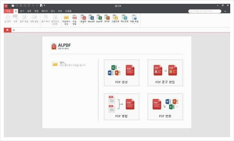The width and height of the screenshot is (234, 141).
Task: Activate the Edit Text tool (문구 편집)
Action: [24, 19]
